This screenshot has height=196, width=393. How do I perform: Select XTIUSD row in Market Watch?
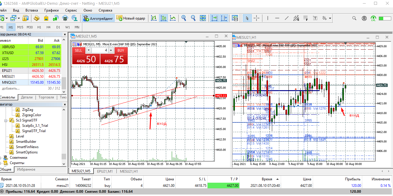[x=31, y=53]
